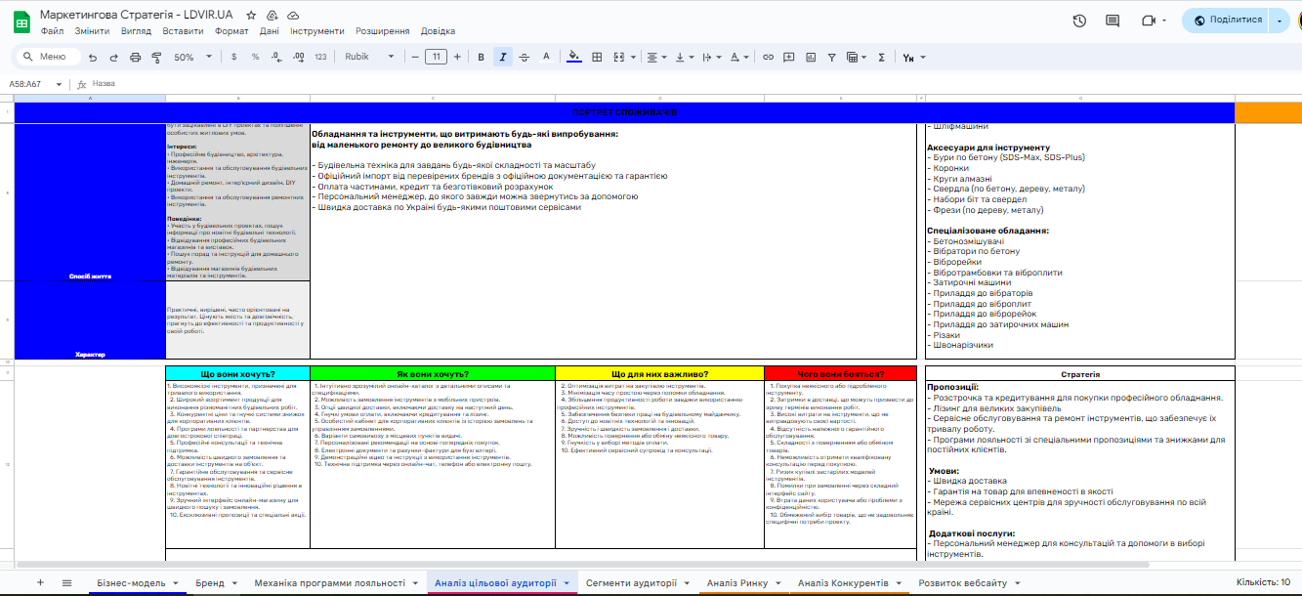The height and width of the screenshot is (596, 1302).
Task: Open the Інструменти menu
Action: tap(316, 31)
